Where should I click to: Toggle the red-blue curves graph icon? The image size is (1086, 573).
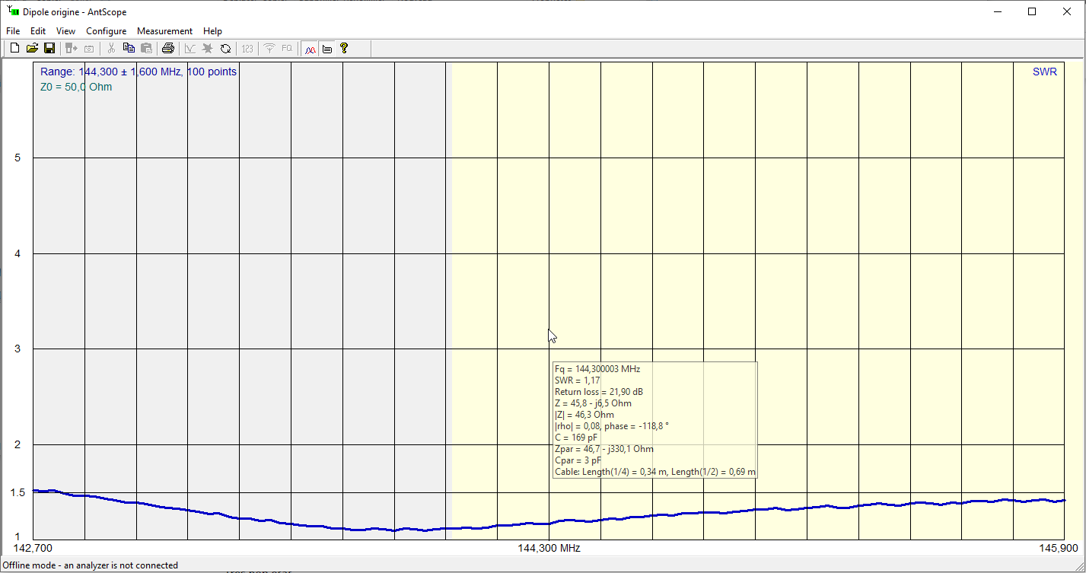310,49
